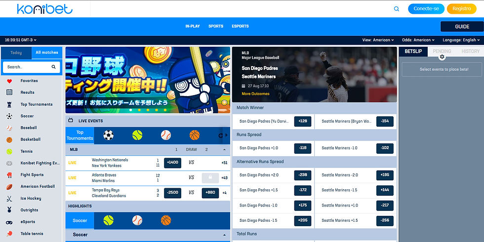Open the Japanese baseball promo banner
This screenshot has height=242, width=484.
pyautogui.click(x=148, y=80)
